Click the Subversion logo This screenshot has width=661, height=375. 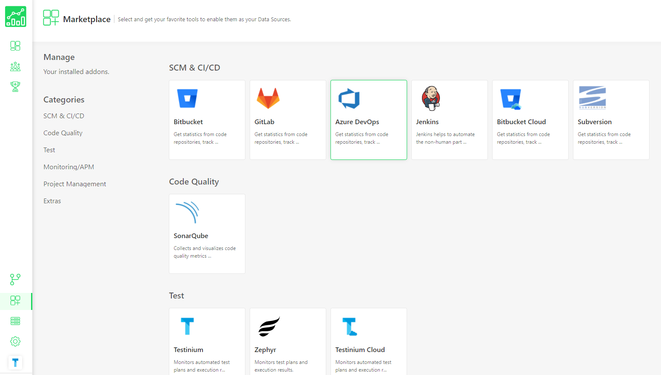[x=593, y=97]
